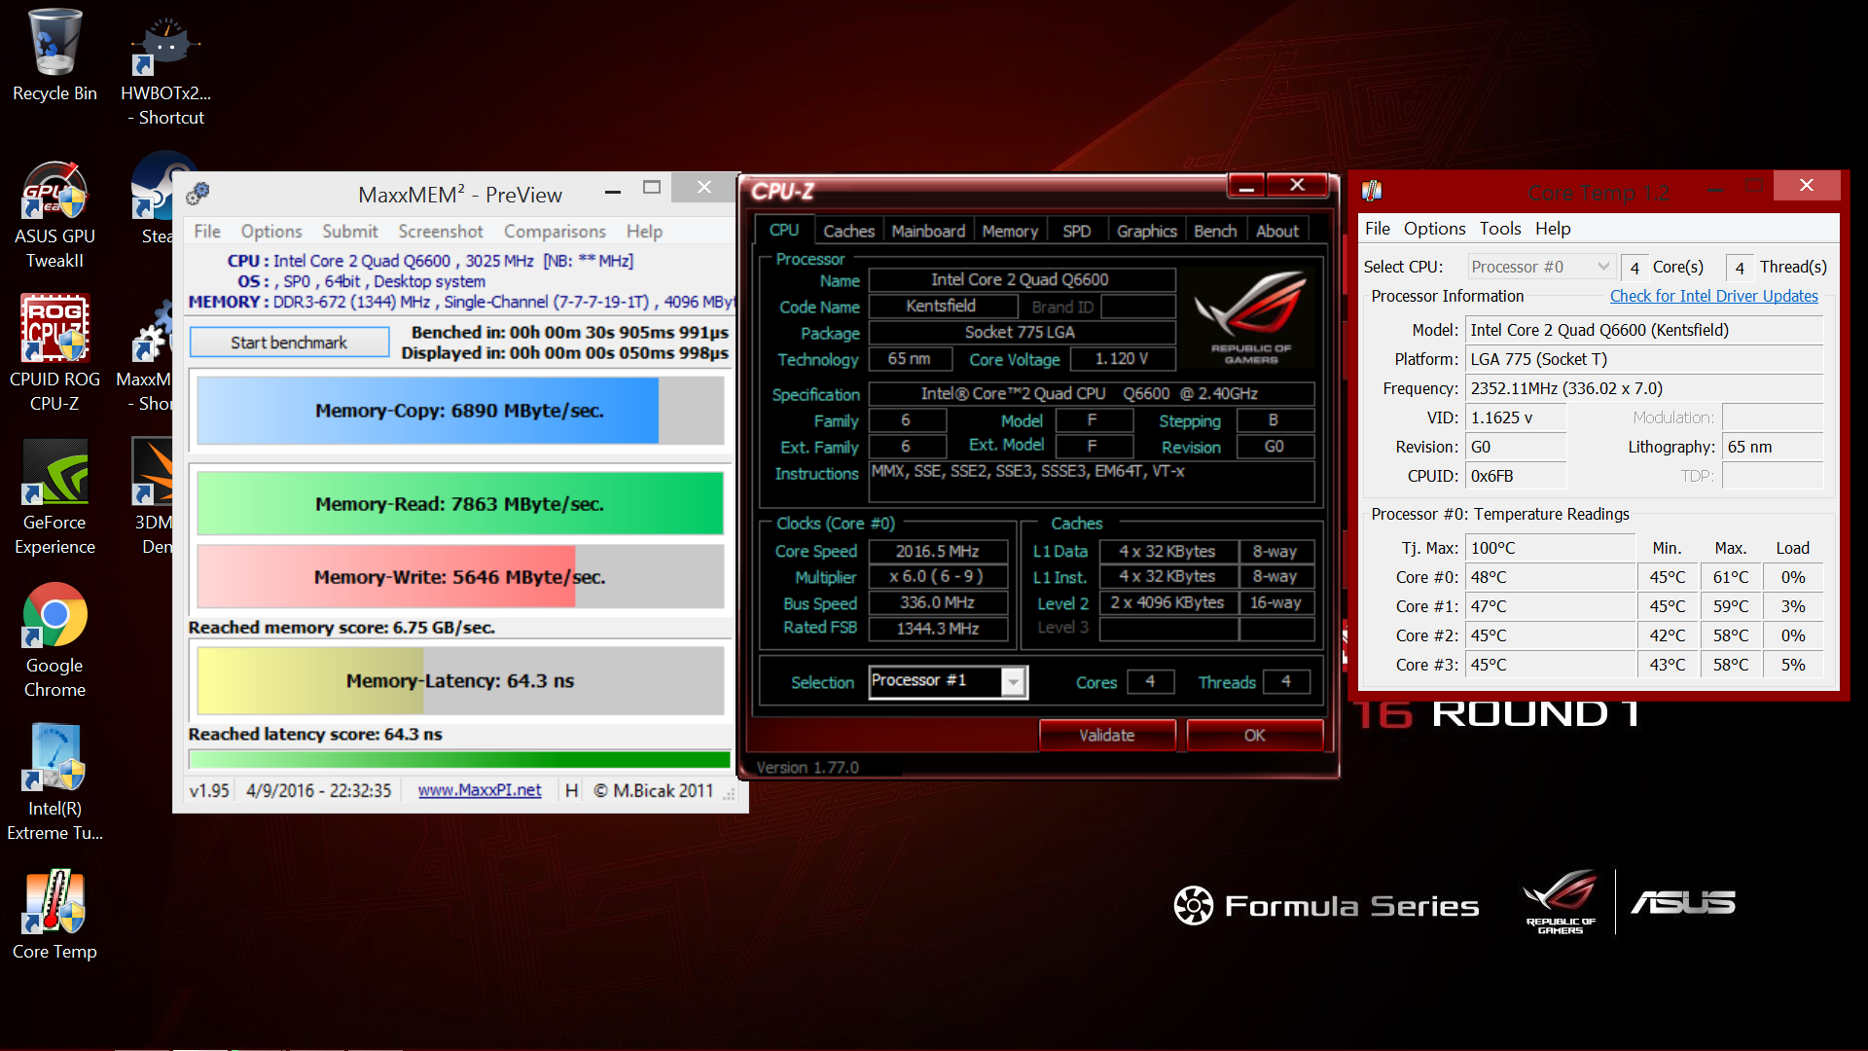Click the Tj. Max 100°C field
Image resolution: width=1868 pixels, height=1051 pixels.
click(x=1550, y=548)
